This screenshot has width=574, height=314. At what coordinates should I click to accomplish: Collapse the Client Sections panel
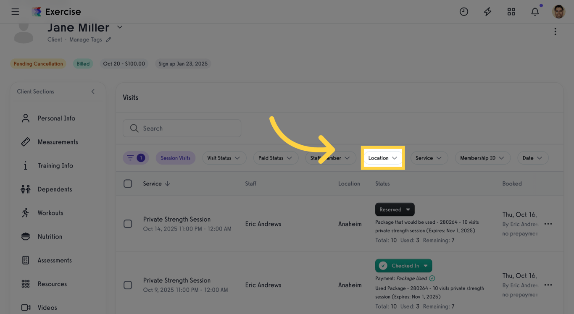pyautogui.click(x=93, y=92)
